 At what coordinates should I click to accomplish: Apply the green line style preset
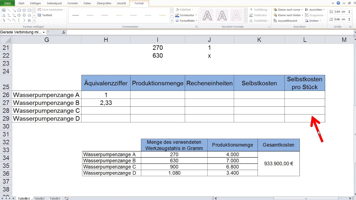[119, 15]
